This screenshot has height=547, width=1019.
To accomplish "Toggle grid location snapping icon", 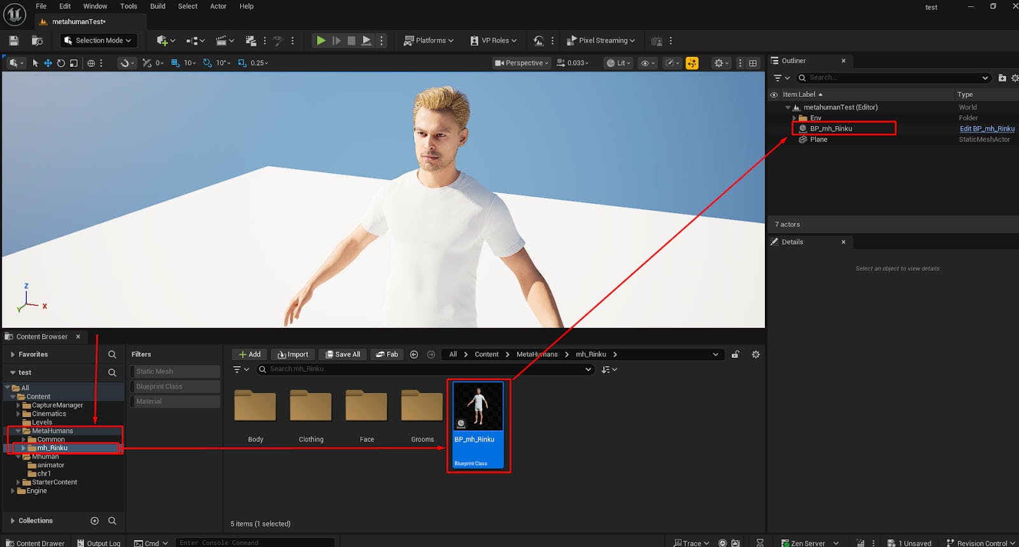I will [x=175, y=63].
